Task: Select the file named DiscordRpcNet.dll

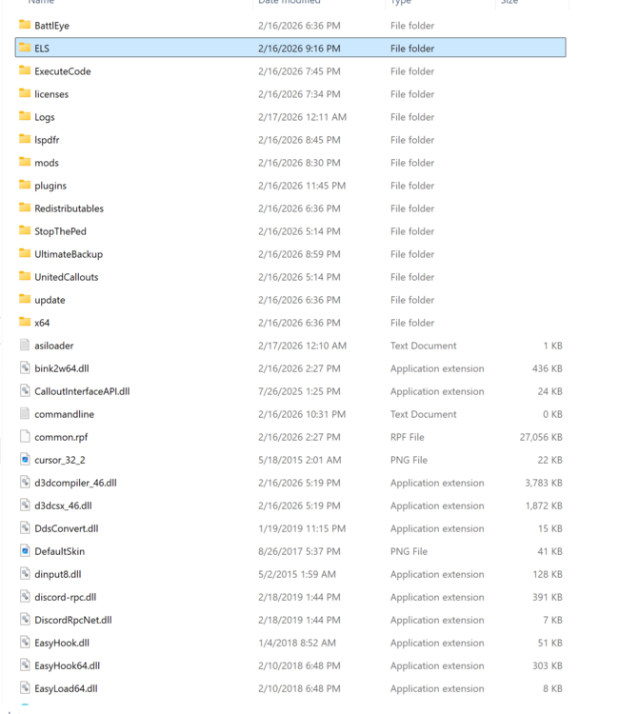Action: [x=73, y=620]
